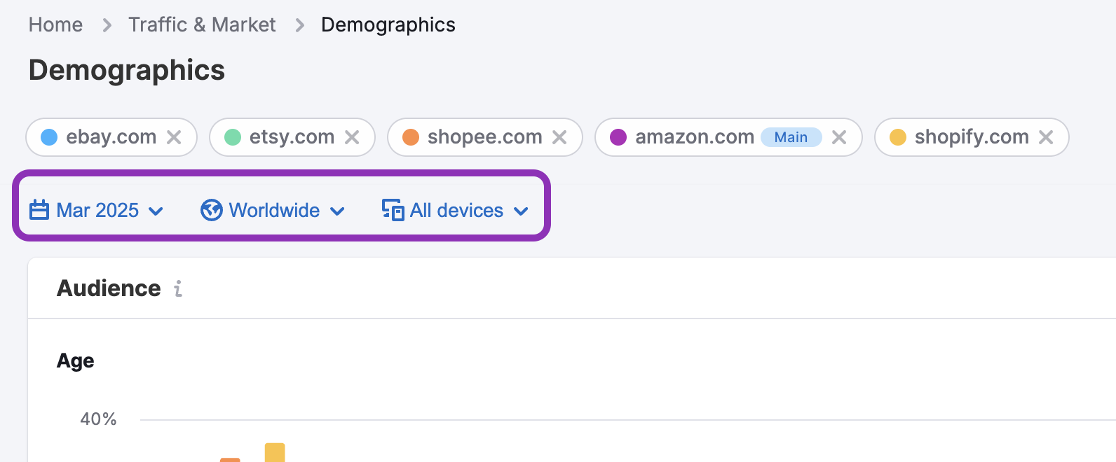
Task: Open Traffic & Market from the breadcrumb
Action: 202,24
